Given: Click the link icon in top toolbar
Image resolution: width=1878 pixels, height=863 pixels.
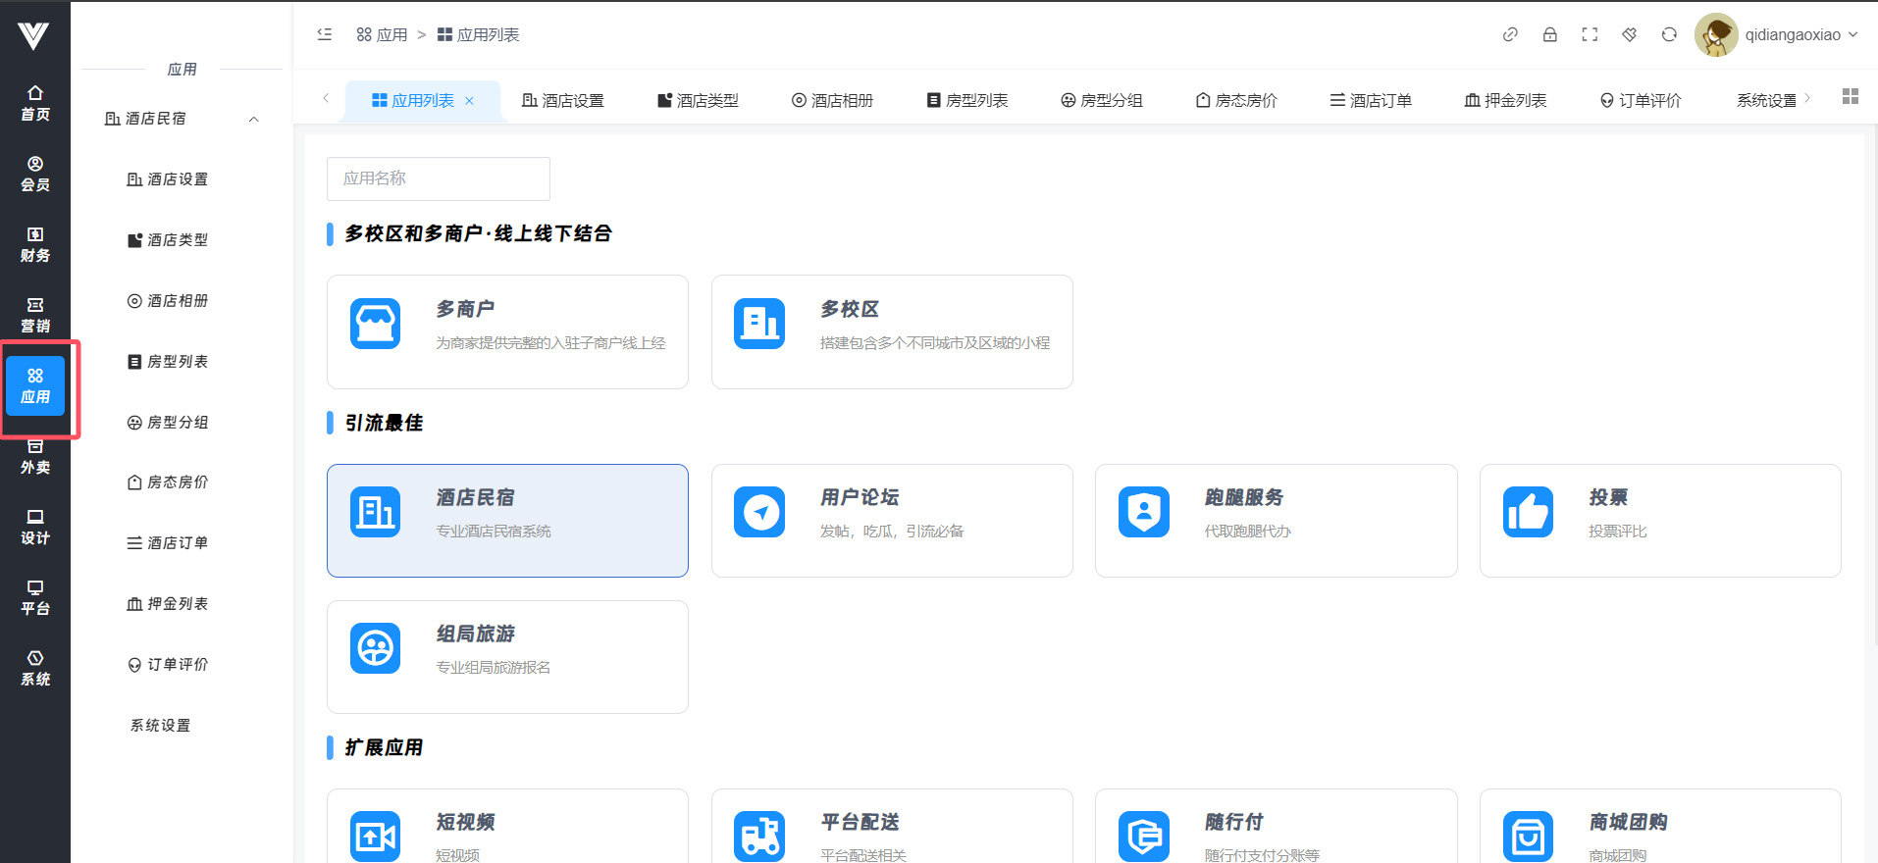Looking at the screenshot, I should coord(1510,34).
